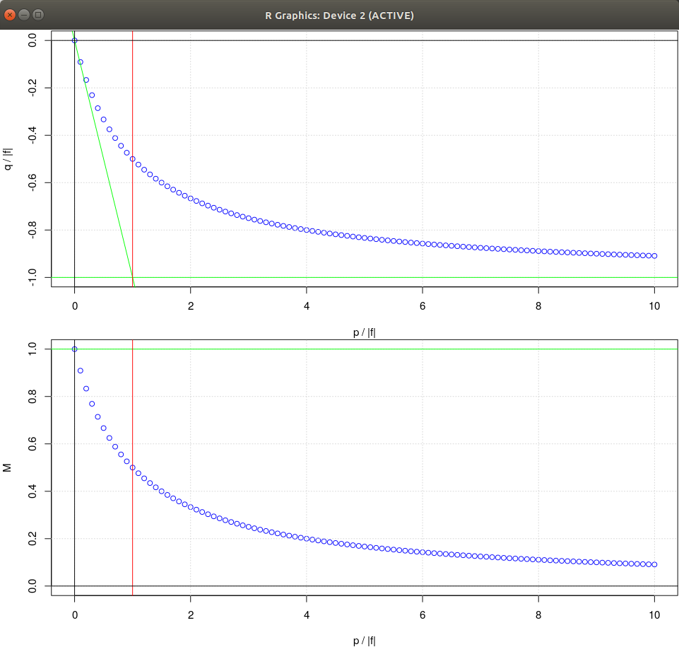Image resolution: width=679 pixels, height=647 pixels.
Task: Select the "M" y-axis label
Action: (x=7, y=467)
